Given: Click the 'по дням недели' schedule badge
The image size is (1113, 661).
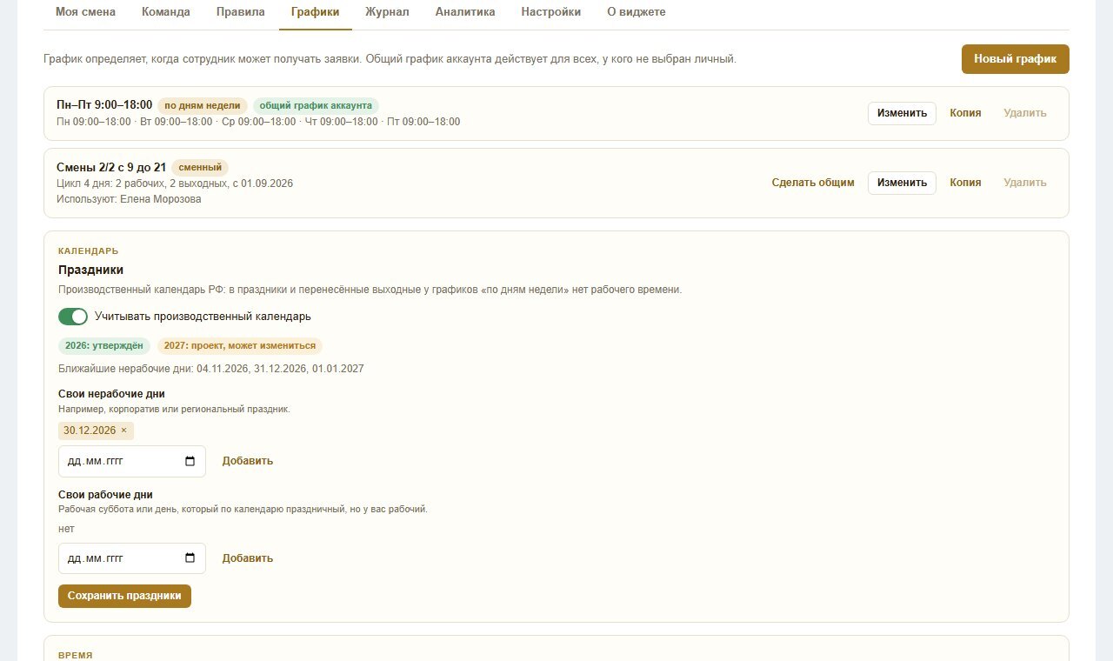Looking at the screenshot, I should coord(203,105).
